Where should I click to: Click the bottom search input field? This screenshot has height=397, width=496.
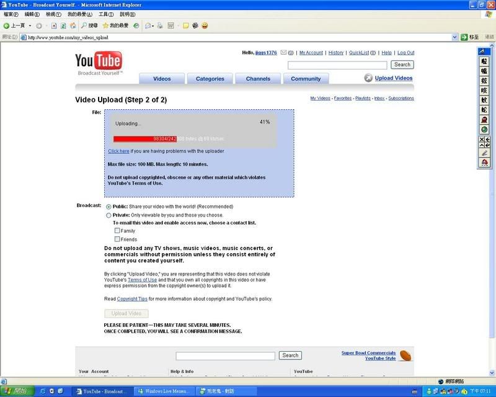point(225,356)
